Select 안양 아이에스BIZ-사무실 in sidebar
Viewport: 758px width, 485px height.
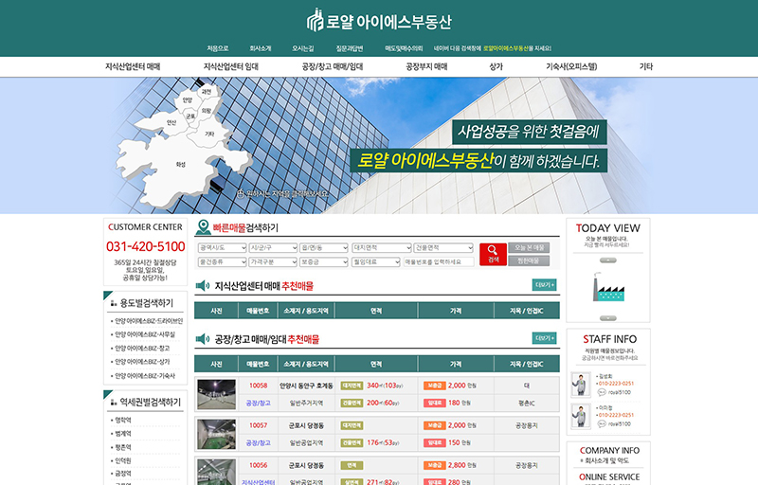coord(145,334)
